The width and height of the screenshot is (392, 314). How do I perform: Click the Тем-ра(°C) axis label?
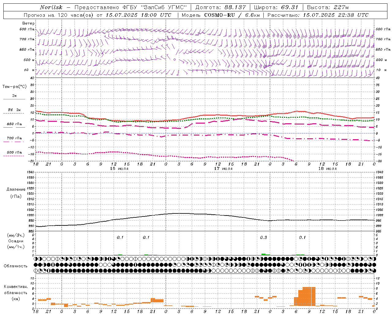point(14,87)
